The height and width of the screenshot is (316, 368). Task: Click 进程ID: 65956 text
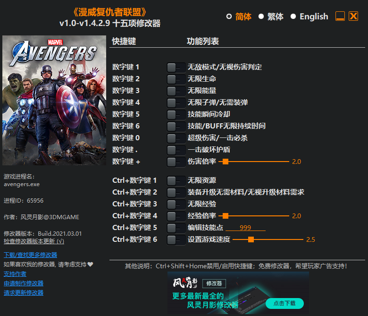[x=24, y=201]
